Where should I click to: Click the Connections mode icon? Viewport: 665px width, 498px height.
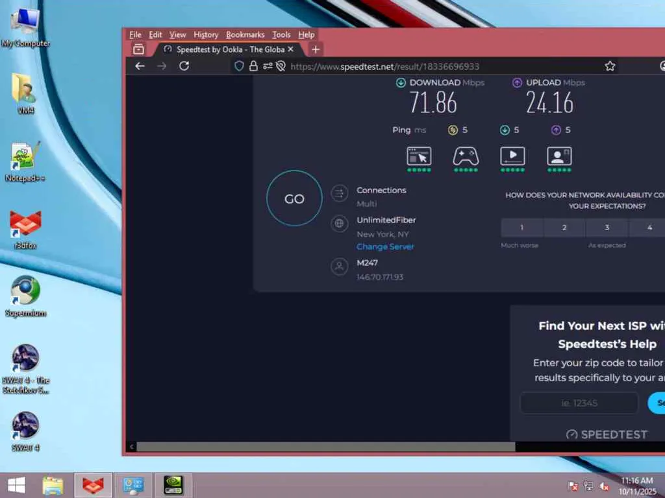(x=339, y=195)
